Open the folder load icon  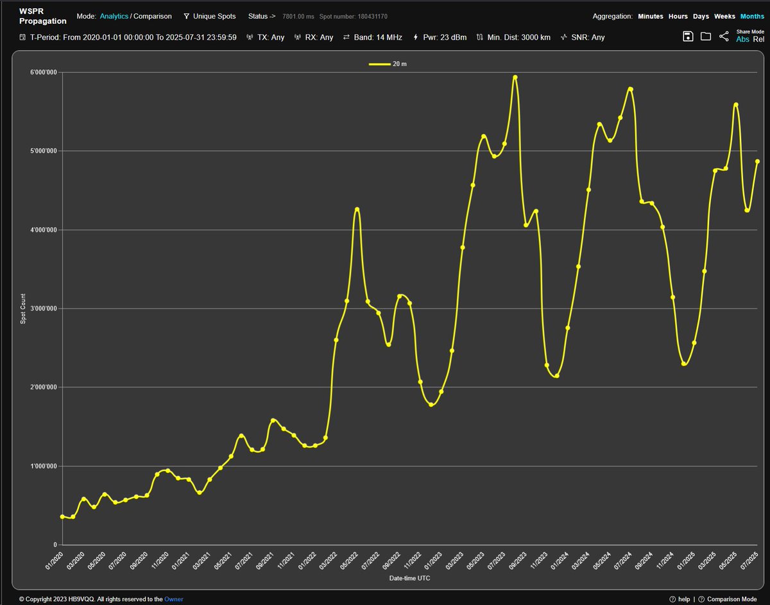click(x=706, y=37)
